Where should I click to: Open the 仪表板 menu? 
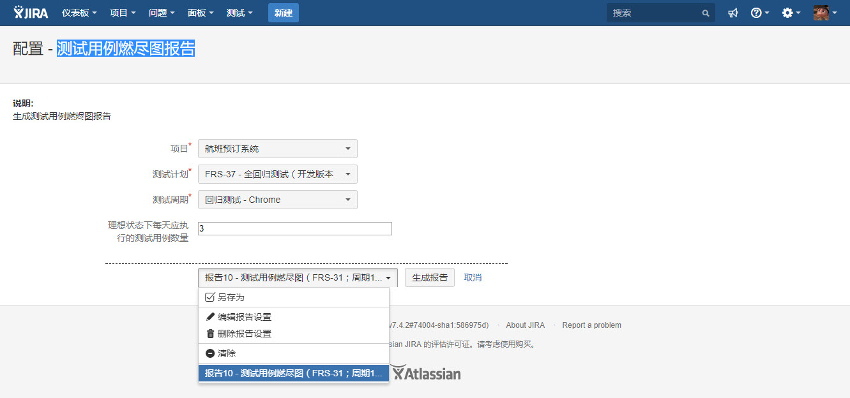(79, 13)
